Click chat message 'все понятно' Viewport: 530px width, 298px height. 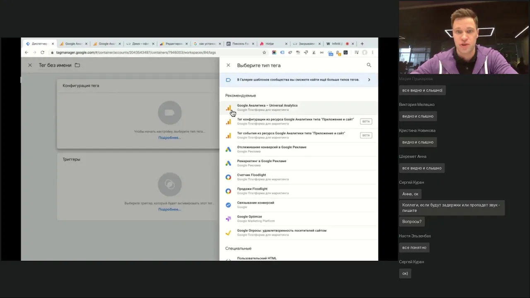pyautogui.click(x=414, y=248)
